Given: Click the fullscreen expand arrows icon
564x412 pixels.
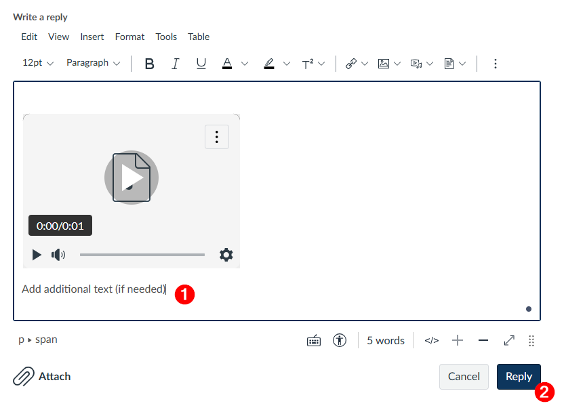Looking at the screenshot, I should pos(509,340).
